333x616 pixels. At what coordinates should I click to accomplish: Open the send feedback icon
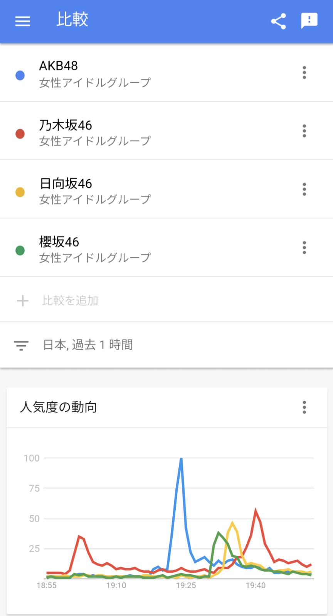pyautogui.click(x=309, y=21)
